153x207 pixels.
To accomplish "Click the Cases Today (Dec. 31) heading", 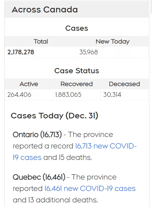I will point(55,116).
